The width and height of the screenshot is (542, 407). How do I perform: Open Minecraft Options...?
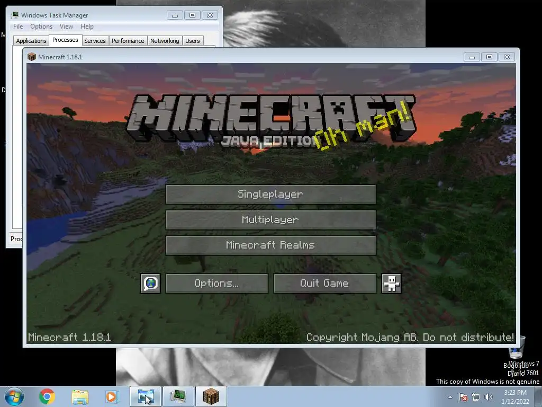coord(216,284)
